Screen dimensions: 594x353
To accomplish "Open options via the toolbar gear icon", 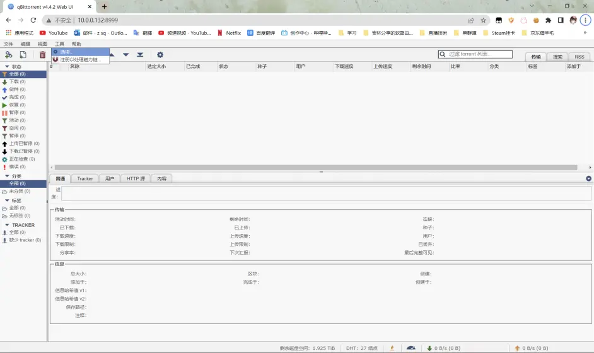I will (x=160, y=55).
